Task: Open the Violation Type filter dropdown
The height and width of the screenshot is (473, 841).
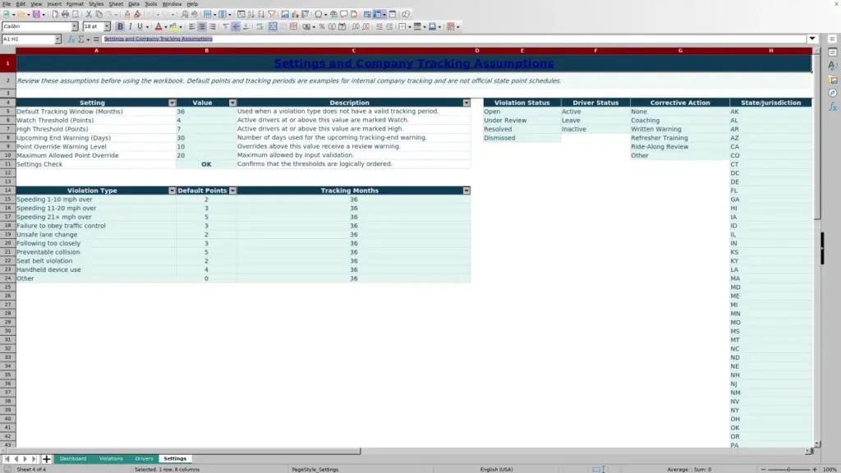Action: (x=172, y=191)
